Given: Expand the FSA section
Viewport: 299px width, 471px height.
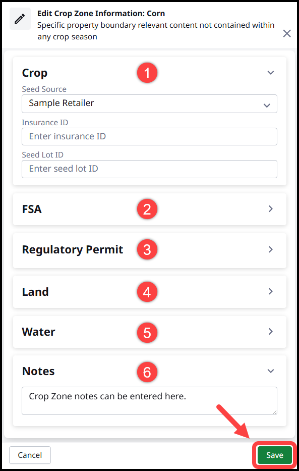Looking at the screenshot, I should [x=271, y=208].
